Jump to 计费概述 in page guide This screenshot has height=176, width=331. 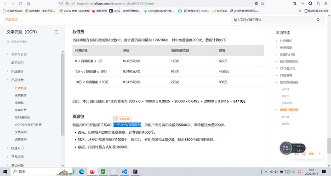click(286, 41)
